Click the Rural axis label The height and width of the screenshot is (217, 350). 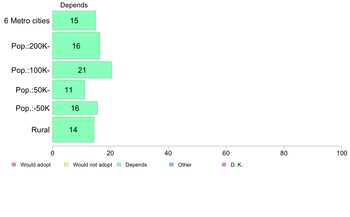(x=40, y=130)
